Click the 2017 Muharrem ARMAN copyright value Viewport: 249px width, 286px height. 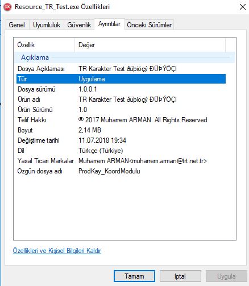click(x=143, y=120)
